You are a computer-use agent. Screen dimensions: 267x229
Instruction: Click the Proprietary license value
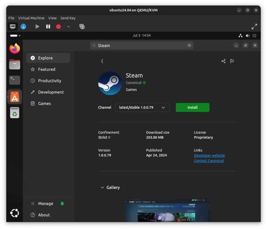[x=203, y=137]
